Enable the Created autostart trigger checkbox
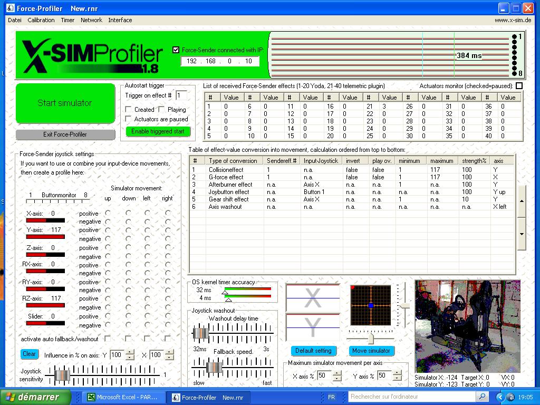Image resolution: width=540 pixels, height=405 pixels. click(128, 110)
